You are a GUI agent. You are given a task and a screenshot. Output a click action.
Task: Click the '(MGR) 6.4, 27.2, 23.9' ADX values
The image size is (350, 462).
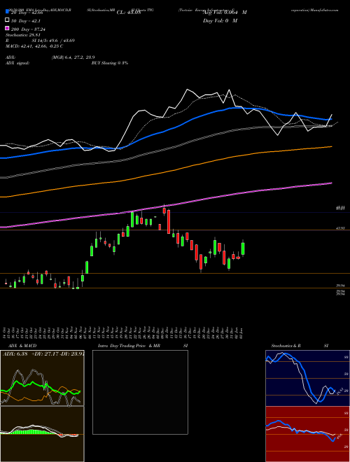pyautogui.click(x=73, y=57)
